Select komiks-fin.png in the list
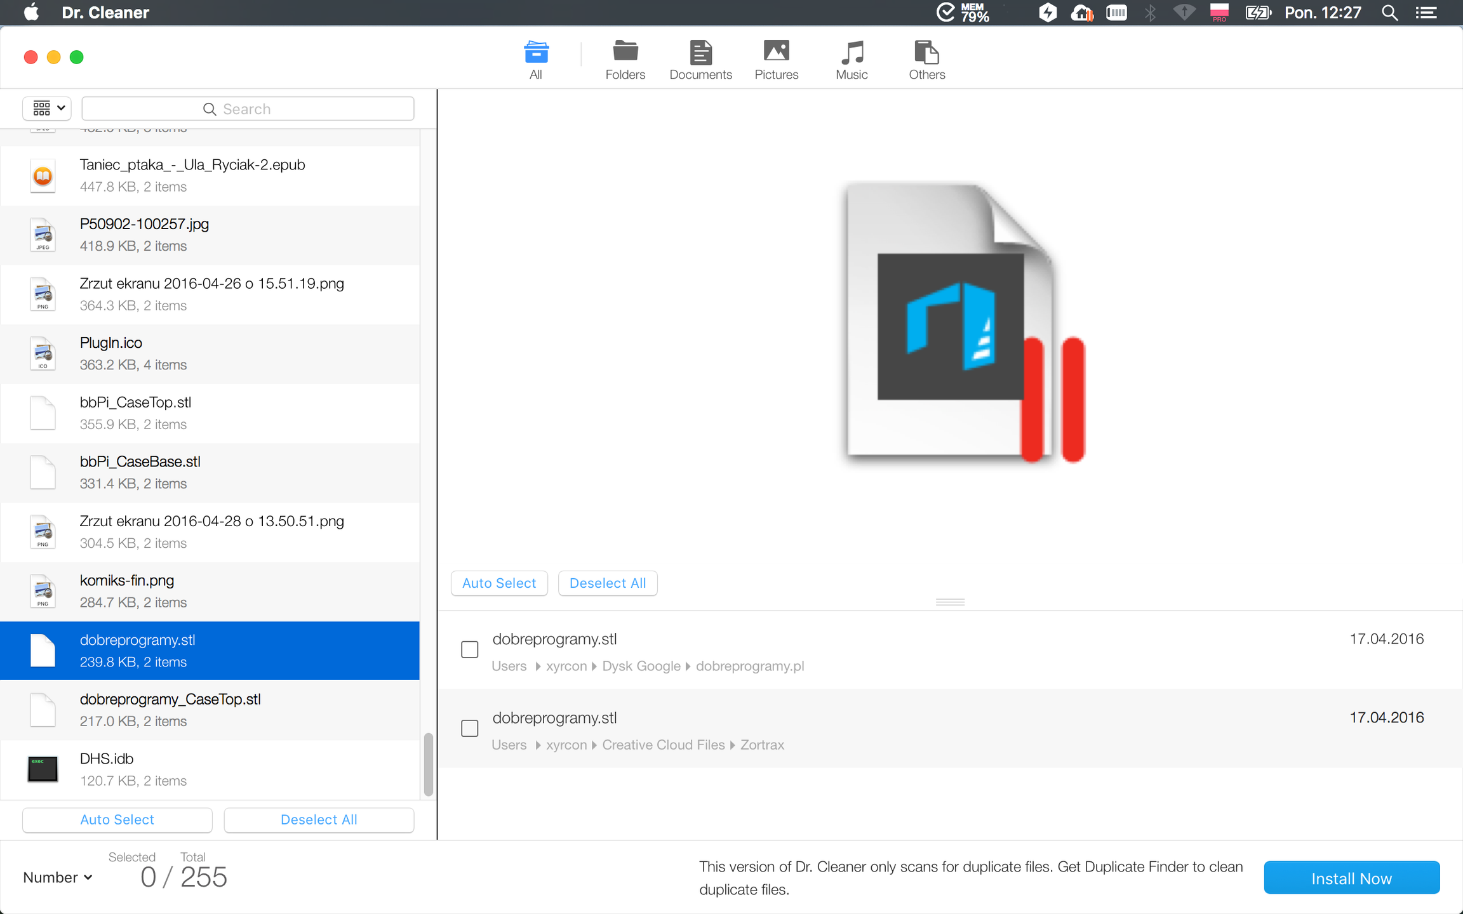 click(x=210, y=592)
